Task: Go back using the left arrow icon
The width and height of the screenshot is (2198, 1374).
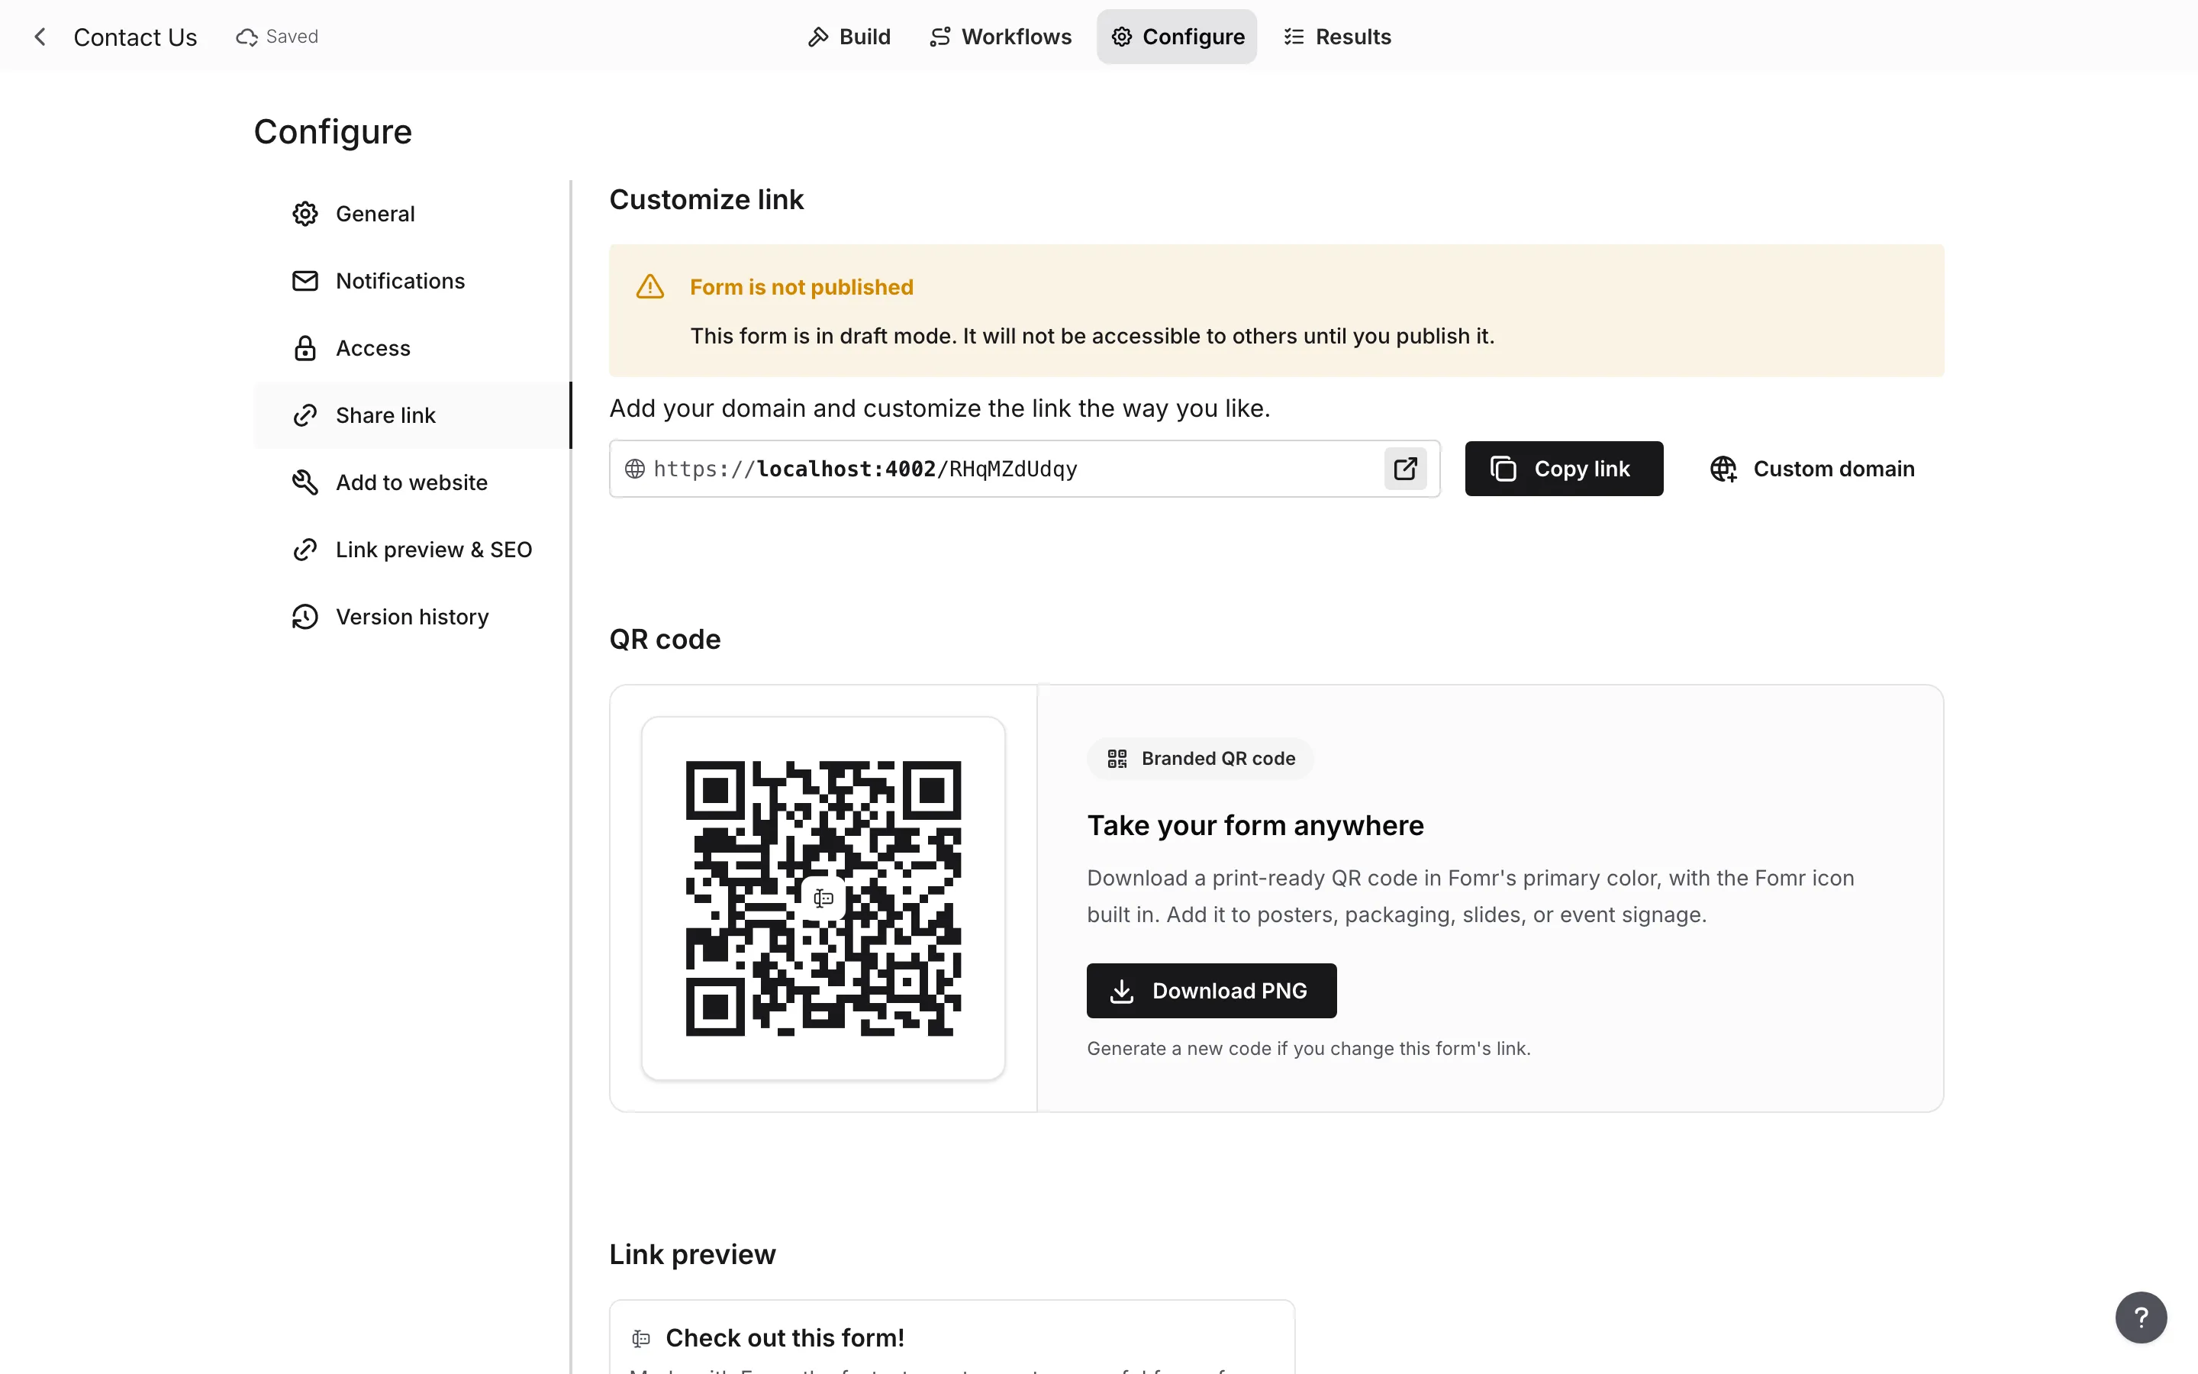Action: [x=40, y=37]
